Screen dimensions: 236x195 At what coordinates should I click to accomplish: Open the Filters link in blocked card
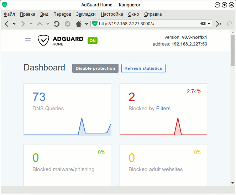[x=163, y=109]
